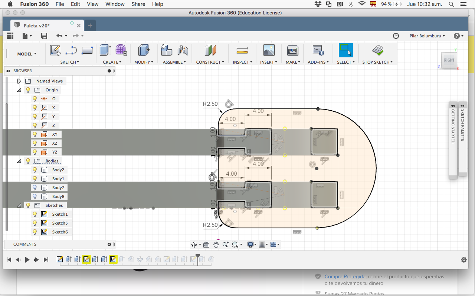475x296 pixels.
Task: Toggle visibility of XY plane
Action: click(35, 134)
